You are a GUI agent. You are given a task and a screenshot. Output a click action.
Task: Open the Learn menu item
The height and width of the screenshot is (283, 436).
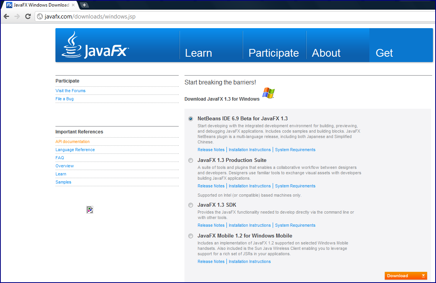[198, 53]
